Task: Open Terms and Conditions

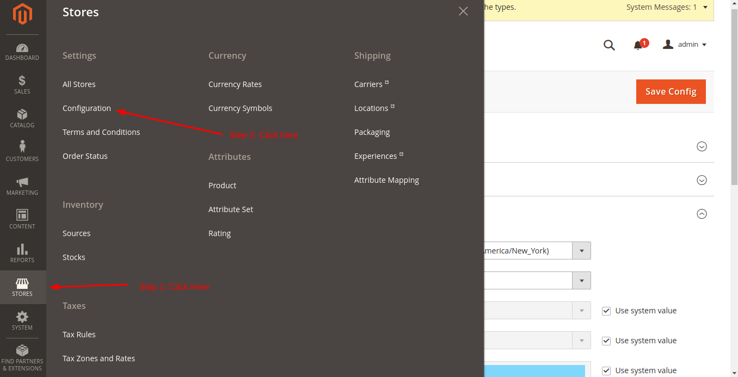Action: (x=101, y=132)
